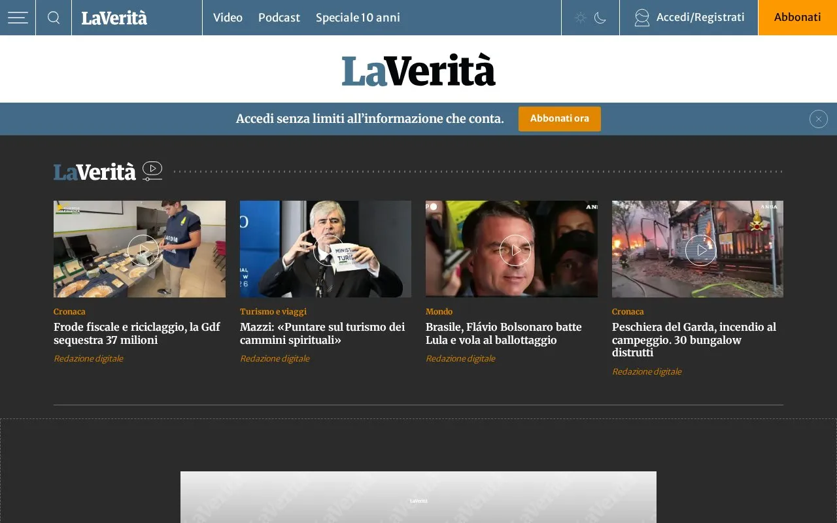Open headline Brasile, Flávio Bolsonaro batte Lula

(x=504, y=333)
